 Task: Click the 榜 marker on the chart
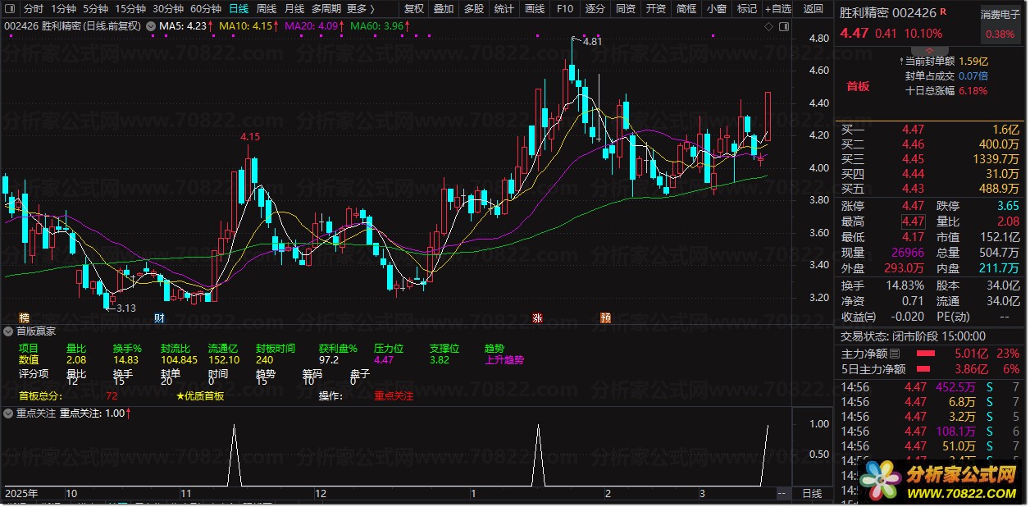[24, 317]
